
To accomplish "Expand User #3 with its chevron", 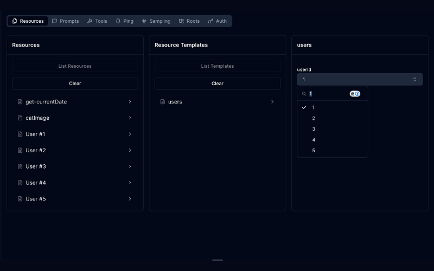I will pos(130,166).
